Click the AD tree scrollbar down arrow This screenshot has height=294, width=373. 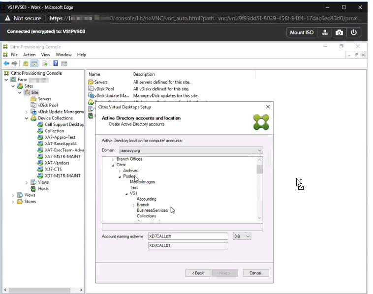(x=259, y=218)
